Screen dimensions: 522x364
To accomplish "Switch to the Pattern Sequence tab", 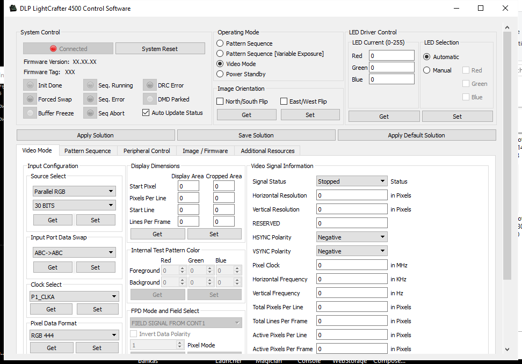I will coord(88,151).
